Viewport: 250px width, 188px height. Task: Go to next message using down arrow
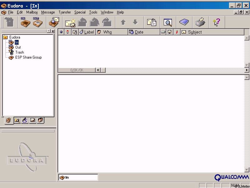pos(135,22)
